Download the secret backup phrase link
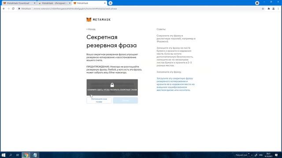This screenshot has width=282, height=158. coord(175,84)
